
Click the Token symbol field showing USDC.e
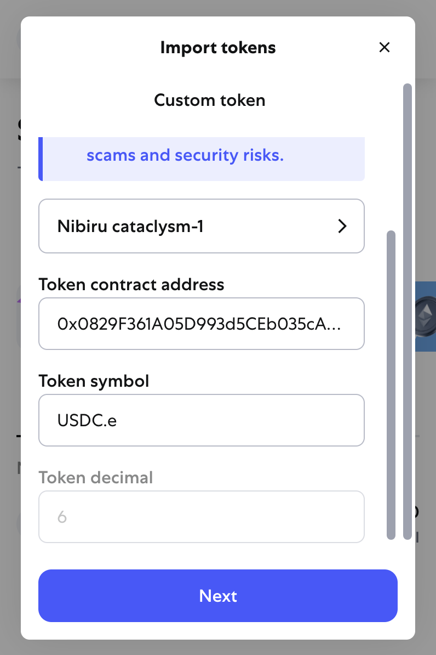(202, 420)
